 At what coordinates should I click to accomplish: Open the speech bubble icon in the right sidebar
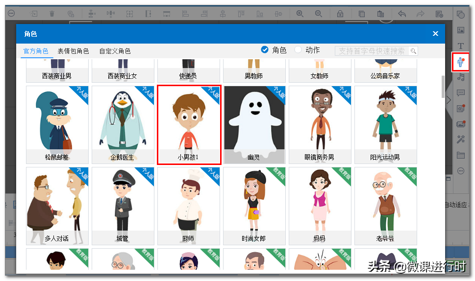click(460, 93)
